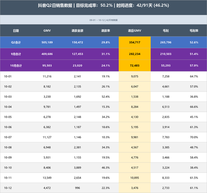Select the 10-09 date cell
The image size is (207, 193).
tap(8, 157)
